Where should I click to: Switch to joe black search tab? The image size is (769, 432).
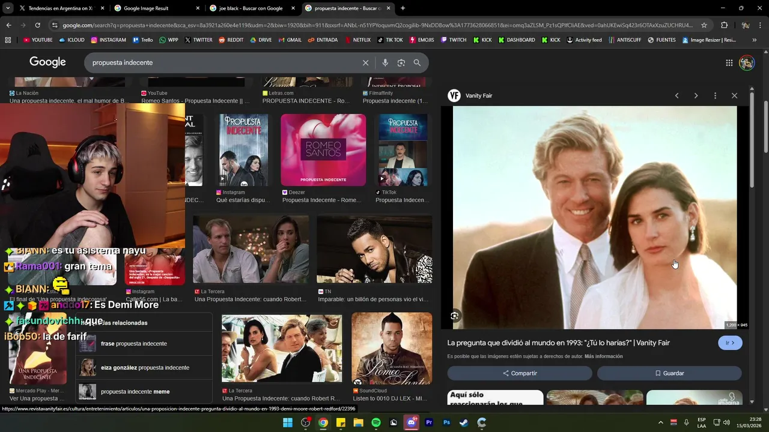251,8
